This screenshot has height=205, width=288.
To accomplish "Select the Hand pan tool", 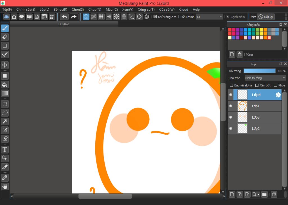I will pos(5,186).
